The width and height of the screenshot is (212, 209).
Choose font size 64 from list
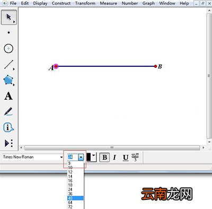click(x=76, y=203)
